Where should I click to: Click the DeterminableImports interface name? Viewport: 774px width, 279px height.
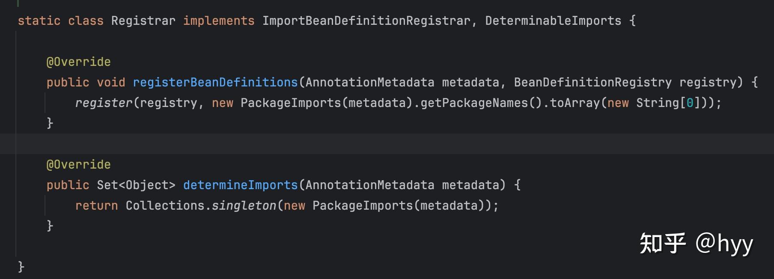point(553,21)
